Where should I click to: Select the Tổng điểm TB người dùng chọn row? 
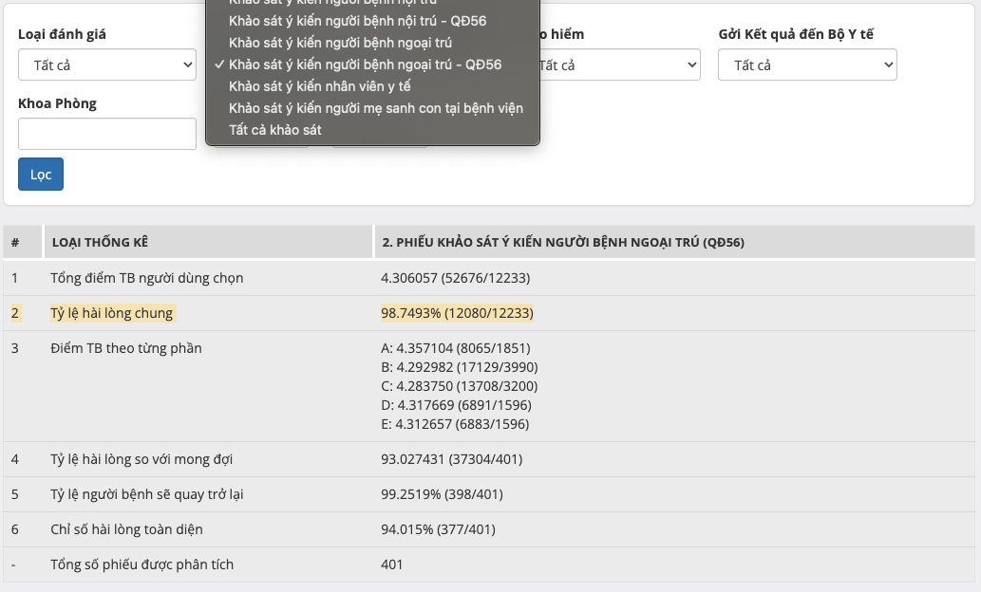coord(146,278)
